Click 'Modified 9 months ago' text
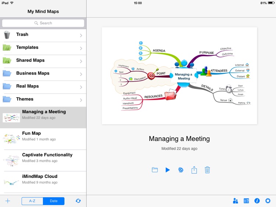This screenshot has height=207, width=276. [40, 182]
